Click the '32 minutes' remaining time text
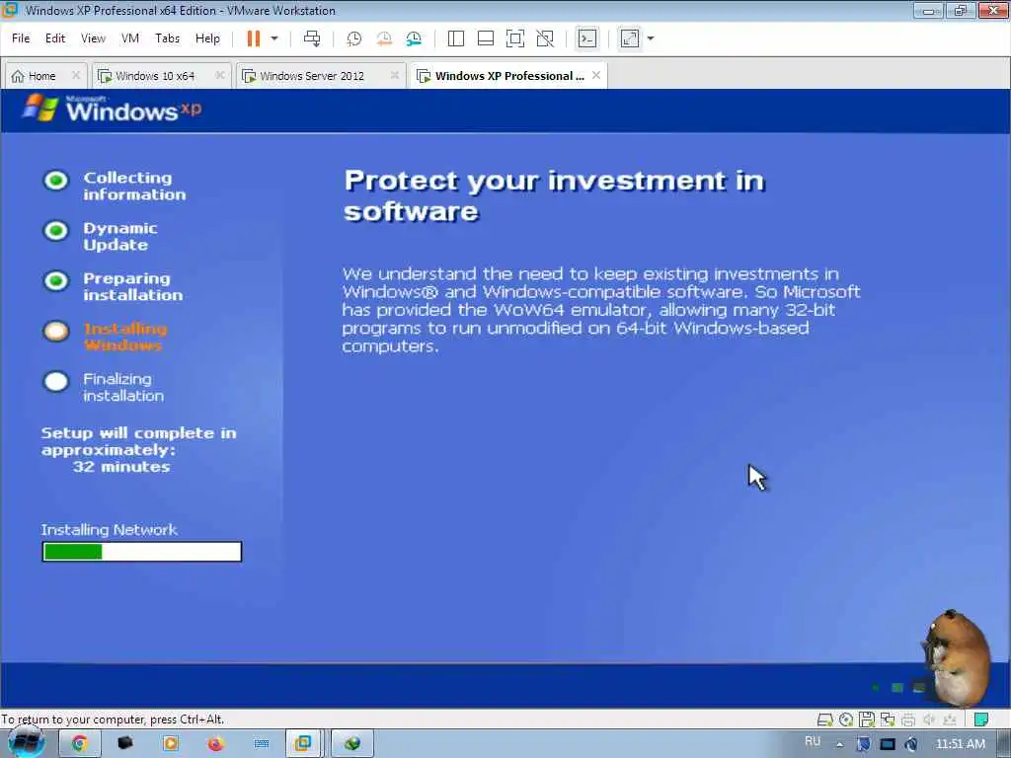This screenshot has height=758, width=1011. (121, 467)
